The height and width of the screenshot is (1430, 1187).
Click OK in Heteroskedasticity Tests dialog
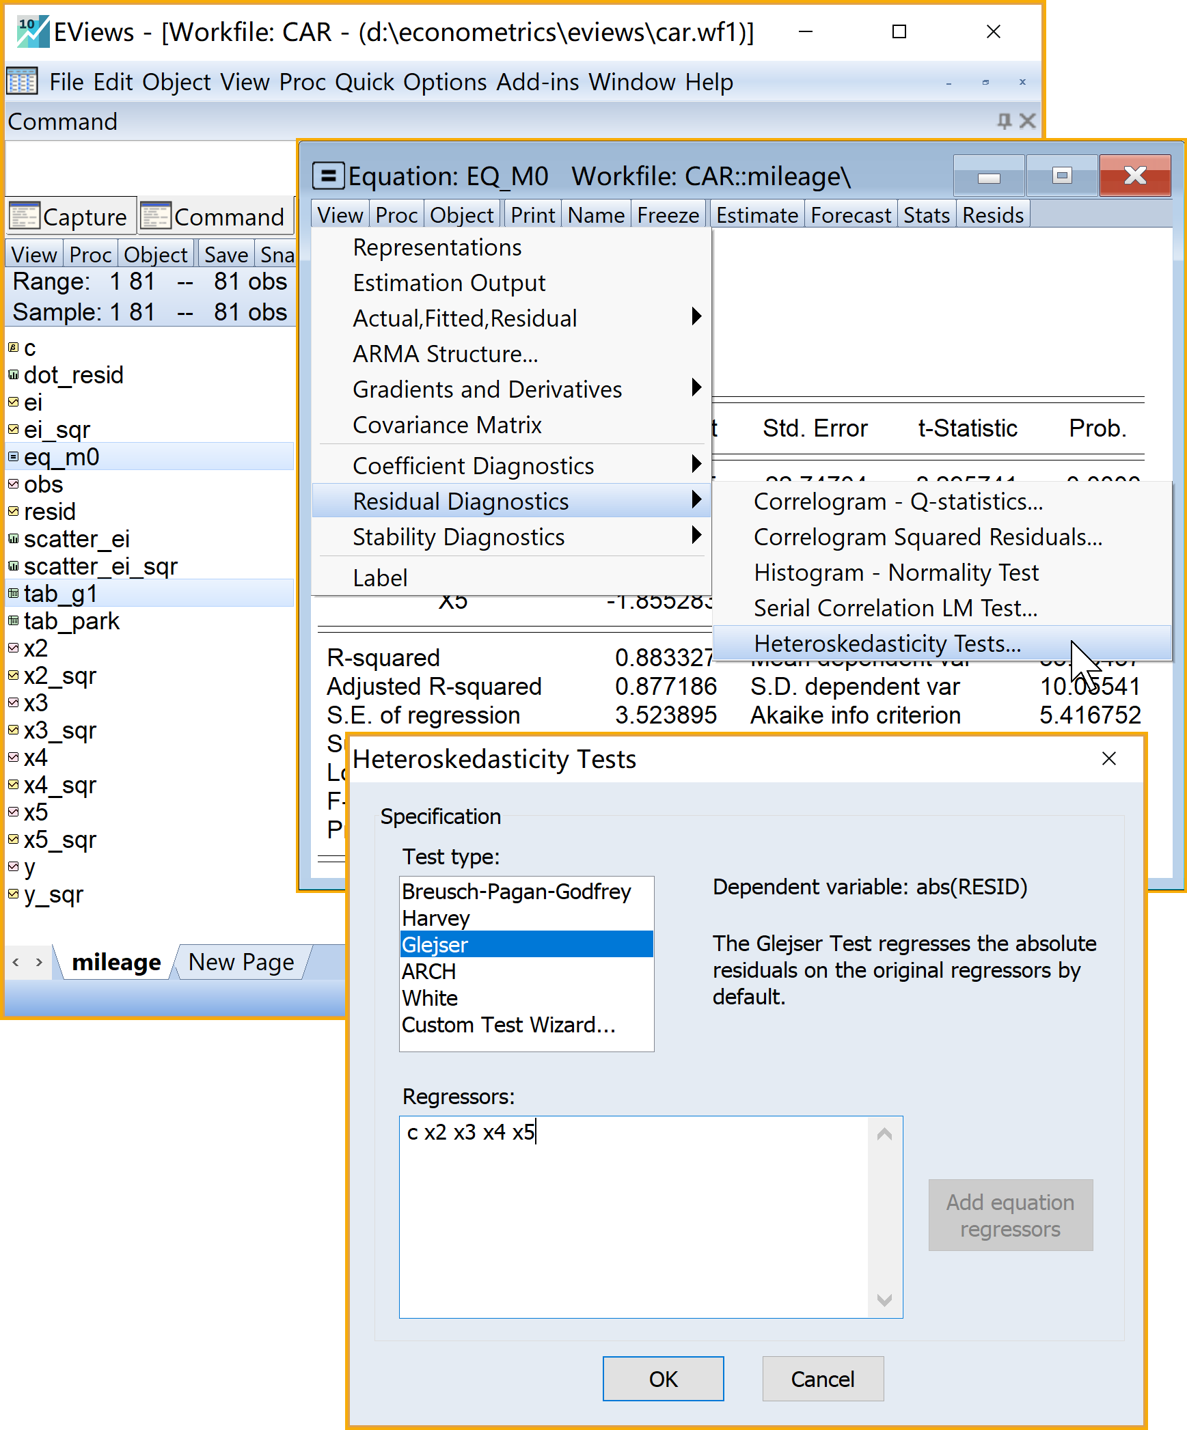point(662,1379)
